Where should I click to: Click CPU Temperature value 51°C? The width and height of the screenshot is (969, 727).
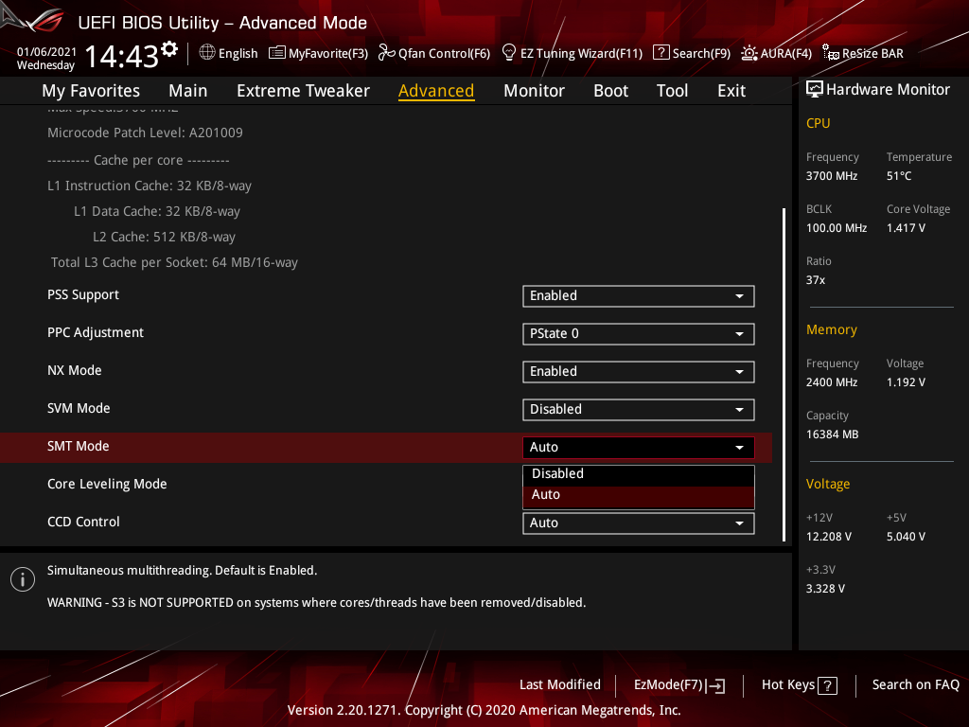[x=899, y=176]
